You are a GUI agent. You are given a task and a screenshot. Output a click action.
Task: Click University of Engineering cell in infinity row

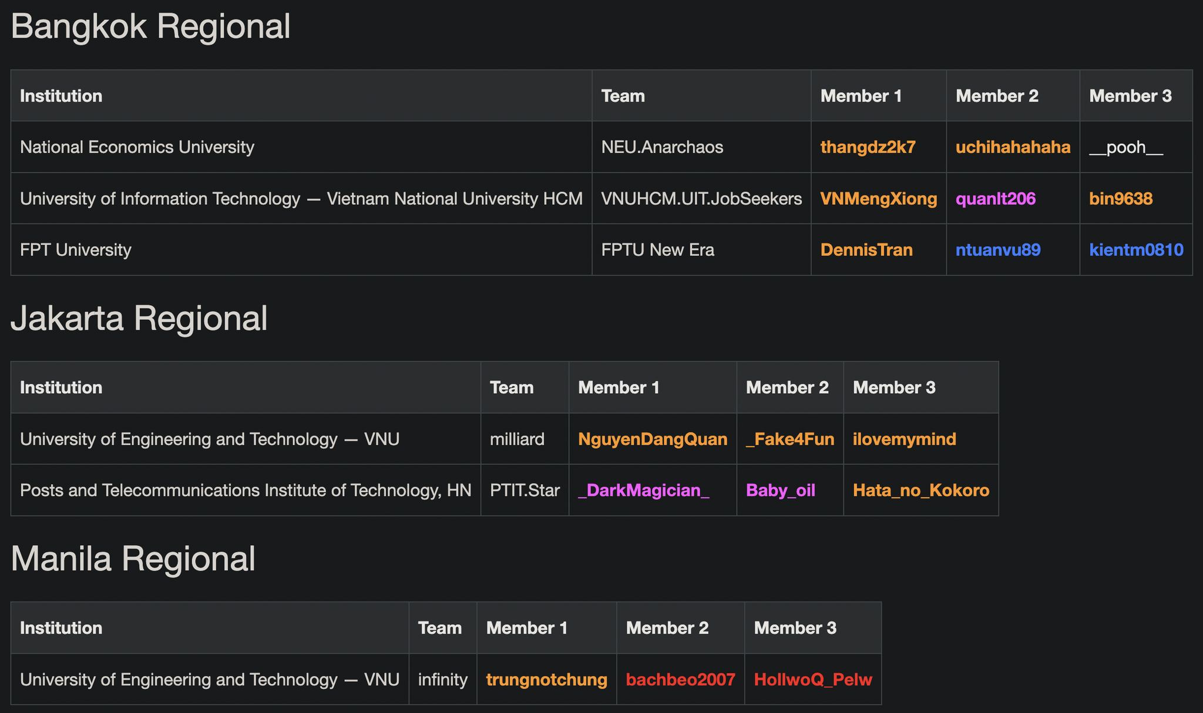click(x=210, y=680)
